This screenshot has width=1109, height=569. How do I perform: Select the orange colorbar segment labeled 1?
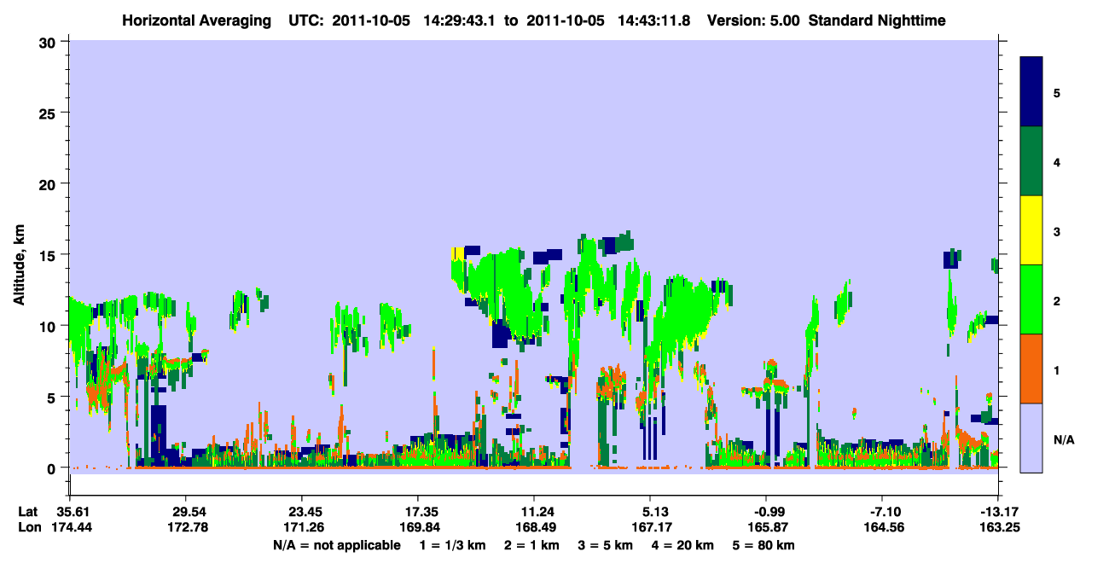(x=1031, y=369)
